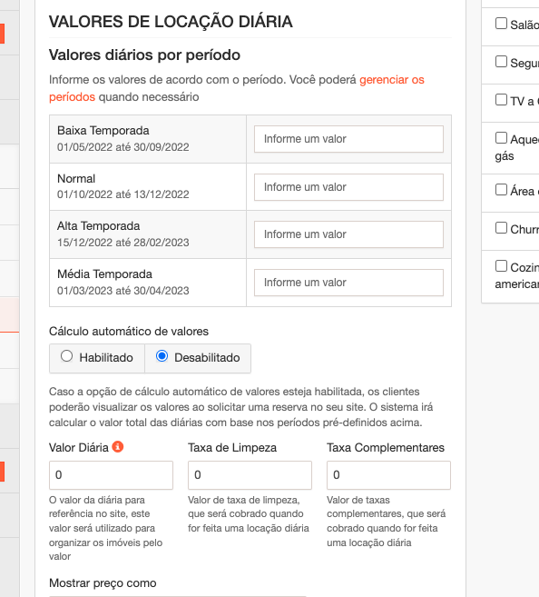
Task: Click the Taxa de Limpeza input
Action: coord(250,475)
